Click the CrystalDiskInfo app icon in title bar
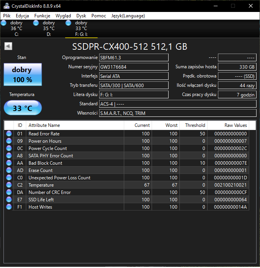Screen dimensions: 260x268 point(7,6)
